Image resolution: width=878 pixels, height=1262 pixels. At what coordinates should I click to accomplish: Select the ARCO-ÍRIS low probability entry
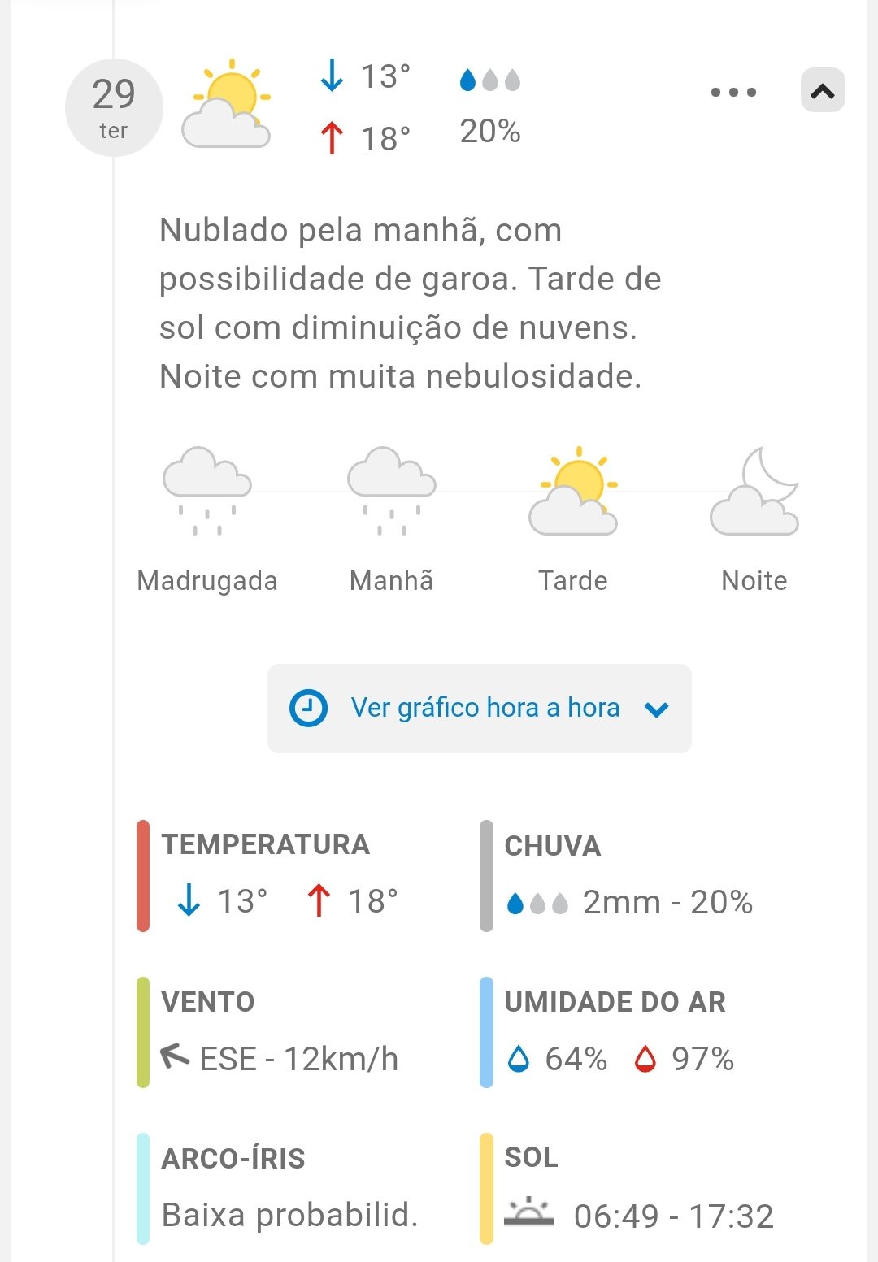pos(289,1215)
